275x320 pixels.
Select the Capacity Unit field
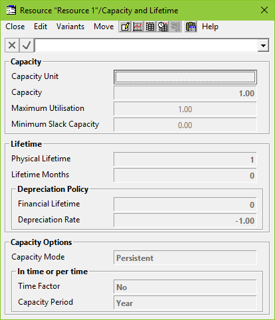point(185,77)
